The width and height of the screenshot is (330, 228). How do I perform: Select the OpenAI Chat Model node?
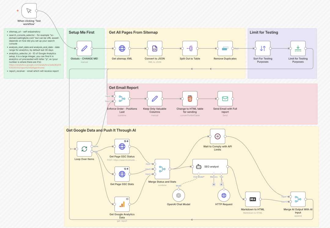(178, 195)
